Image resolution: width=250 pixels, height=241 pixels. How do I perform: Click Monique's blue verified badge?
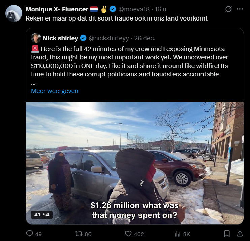pyautogui.click(x=113, y=9)
